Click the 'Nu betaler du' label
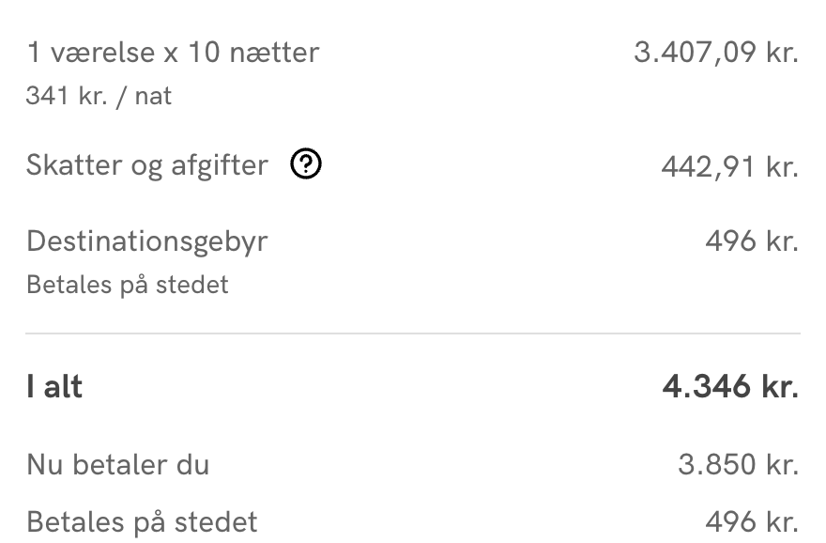826x543 pixels. click(118, 464)
